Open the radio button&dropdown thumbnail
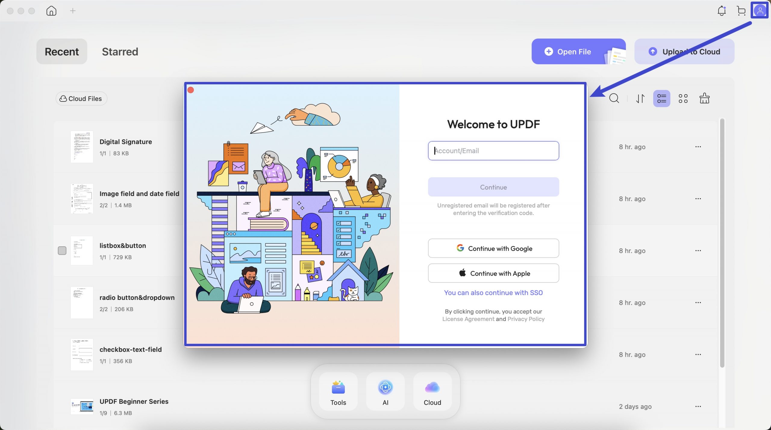This screenshot has width=771, height=430. tap(82, 303)
